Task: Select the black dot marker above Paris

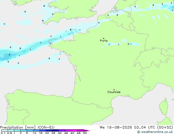Action: 104,38
